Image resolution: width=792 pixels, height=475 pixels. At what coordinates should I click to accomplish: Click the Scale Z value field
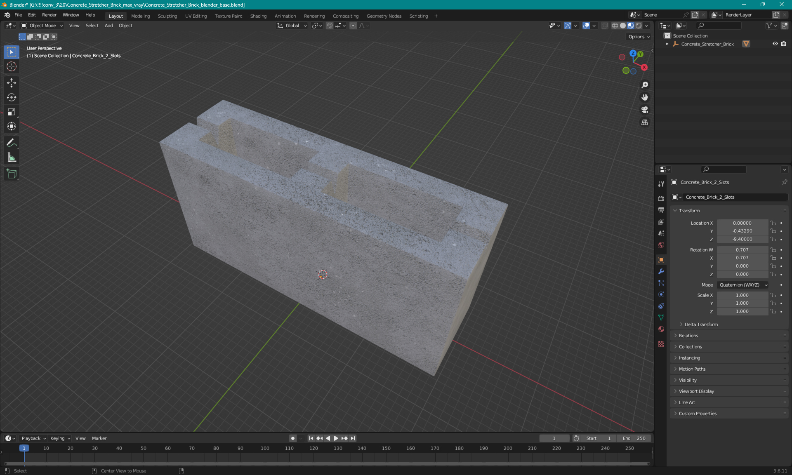(742, 312)
